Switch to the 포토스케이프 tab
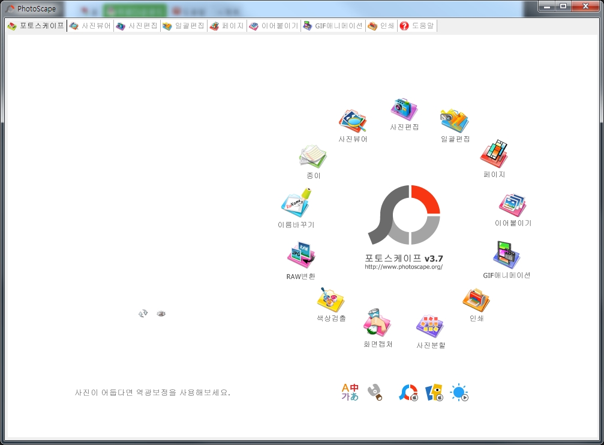 click(36, 26)
